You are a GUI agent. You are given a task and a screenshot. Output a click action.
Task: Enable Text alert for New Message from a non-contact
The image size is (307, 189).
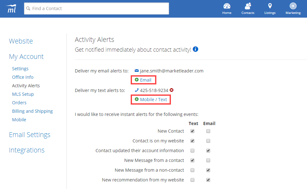pyautogui.click(x=192, y=170)
